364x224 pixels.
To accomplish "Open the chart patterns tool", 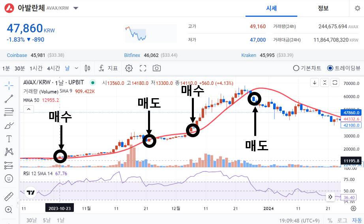I will [9, 152].
